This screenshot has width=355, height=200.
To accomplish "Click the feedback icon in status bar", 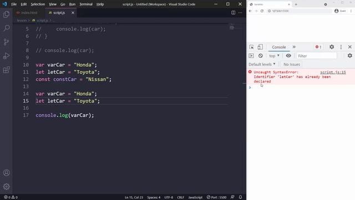I will pyautogui.click(x=232, y=197).
